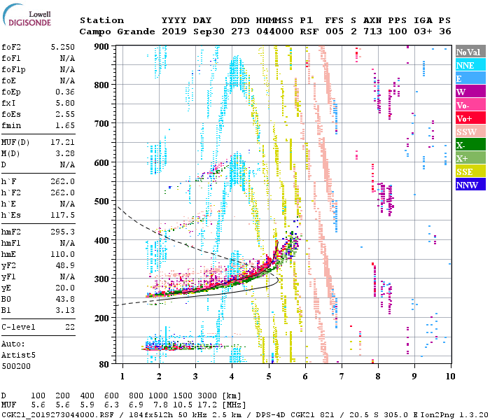Select the X+ light green legend swatch
This screenshot has width=490, height=420.
[x=470, y=157]
